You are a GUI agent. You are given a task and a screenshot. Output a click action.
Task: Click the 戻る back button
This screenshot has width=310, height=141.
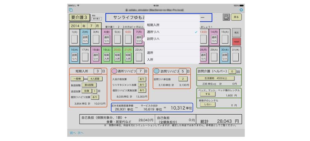(236, 17)
